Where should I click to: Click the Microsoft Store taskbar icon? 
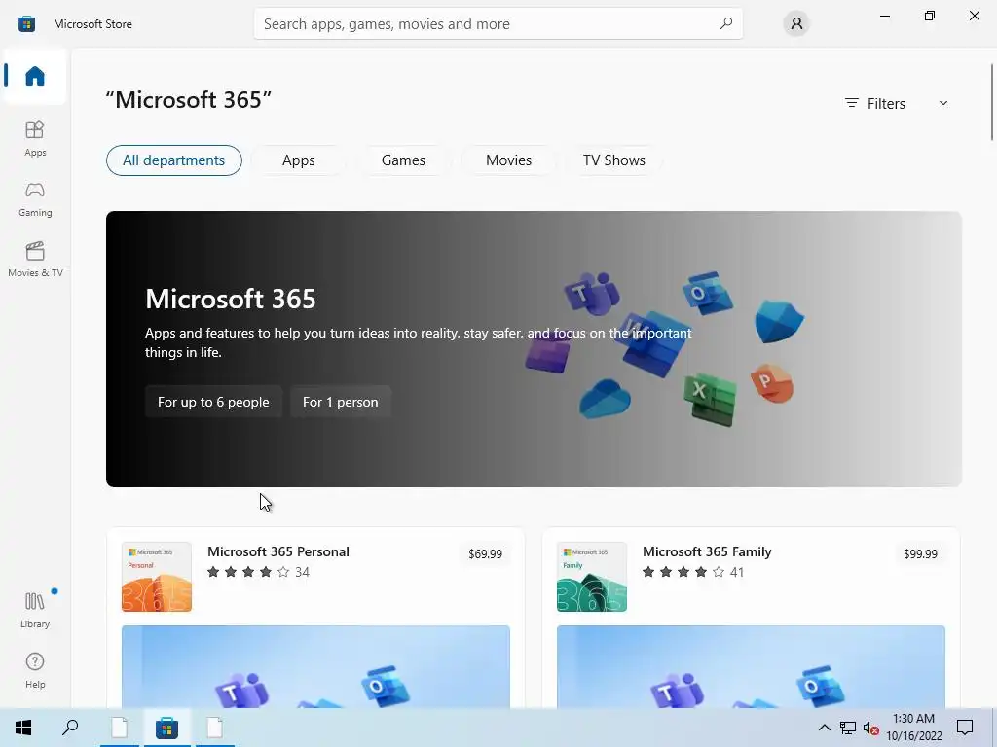click(166, 728)
